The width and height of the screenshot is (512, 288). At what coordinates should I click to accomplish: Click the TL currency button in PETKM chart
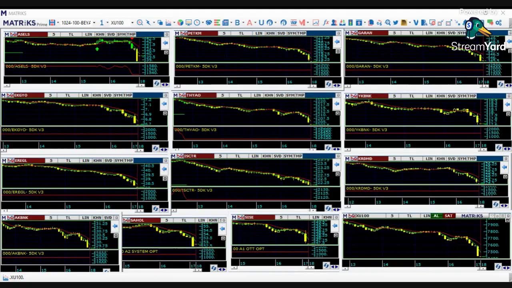241,33
